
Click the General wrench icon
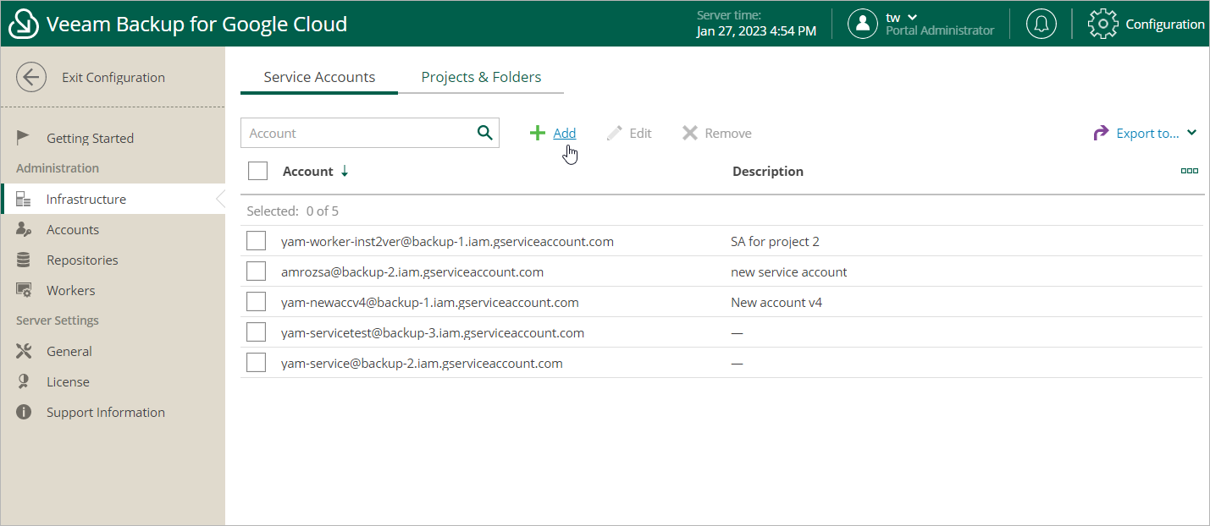[24, 351]
